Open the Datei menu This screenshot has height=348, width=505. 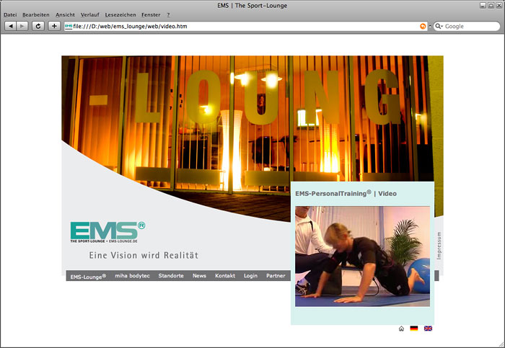pos(10,15)
